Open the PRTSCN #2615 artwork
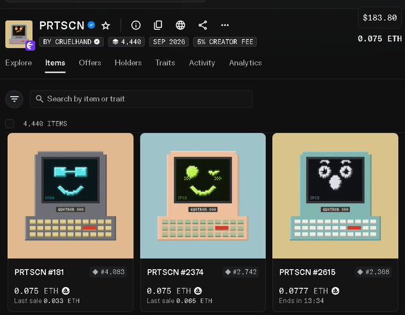 click(x=335, y=196)
